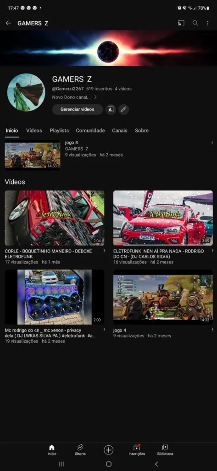Go to Início in bottom navigation
Viewport: 217px width, 471px height.
tap(52, 450)
